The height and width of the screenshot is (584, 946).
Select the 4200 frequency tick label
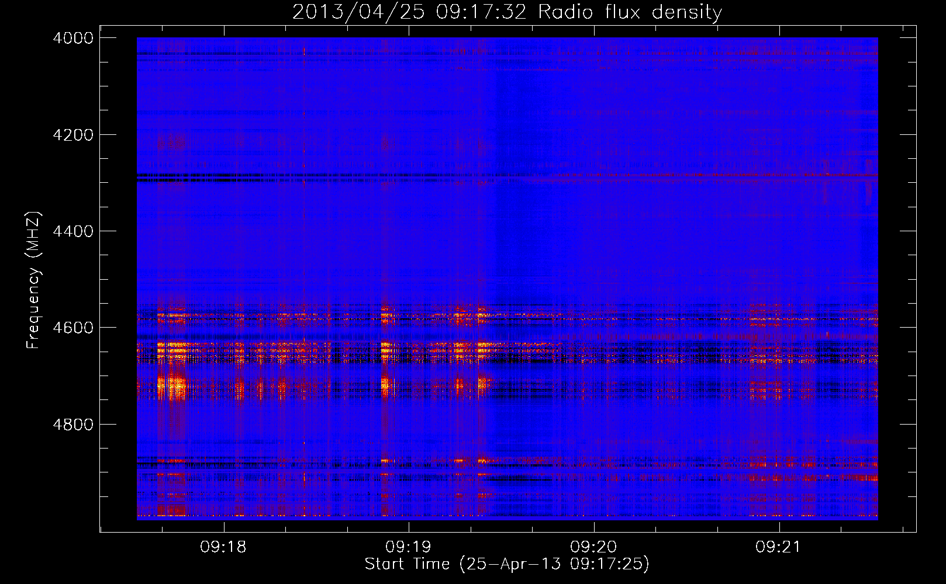click(73, 135)
